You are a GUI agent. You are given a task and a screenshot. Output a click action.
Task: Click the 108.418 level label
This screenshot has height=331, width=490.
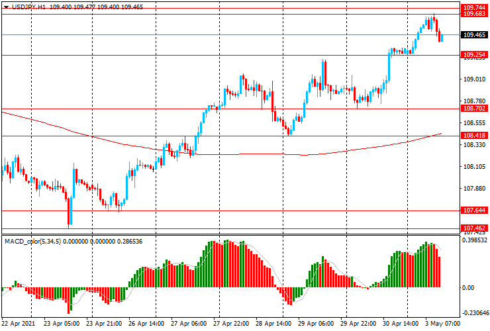(474, 135)
